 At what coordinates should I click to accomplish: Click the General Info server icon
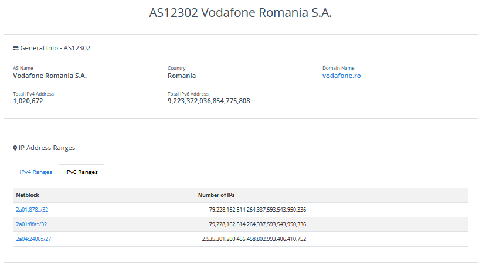(15, 48)
